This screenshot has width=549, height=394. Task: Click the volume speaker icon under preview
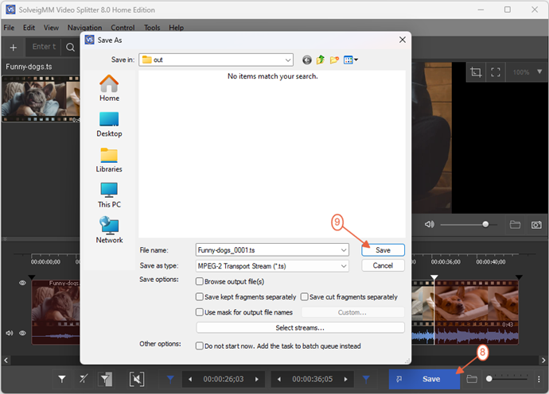coord(430,225)
